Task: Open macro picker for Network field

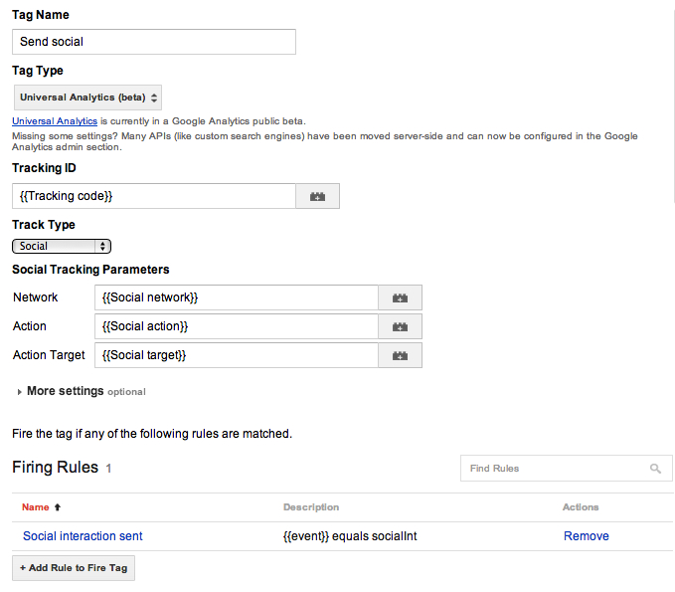Action: click(x=400, y=297)
